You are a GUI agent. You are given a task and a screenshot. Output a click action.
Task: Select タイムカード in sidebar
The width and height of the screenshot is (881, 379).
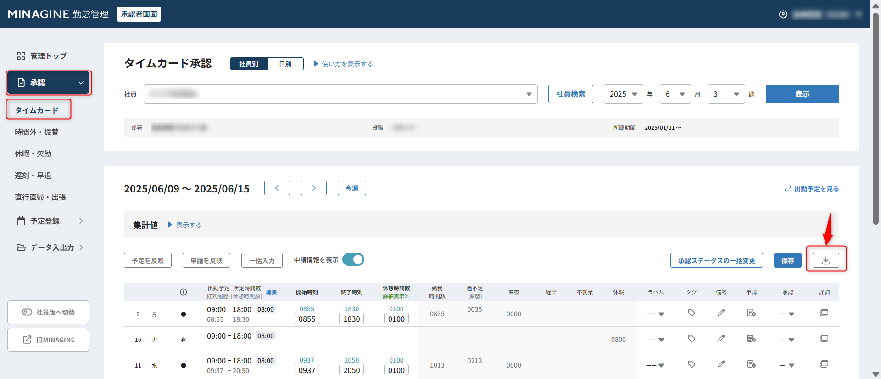(37, 110)
